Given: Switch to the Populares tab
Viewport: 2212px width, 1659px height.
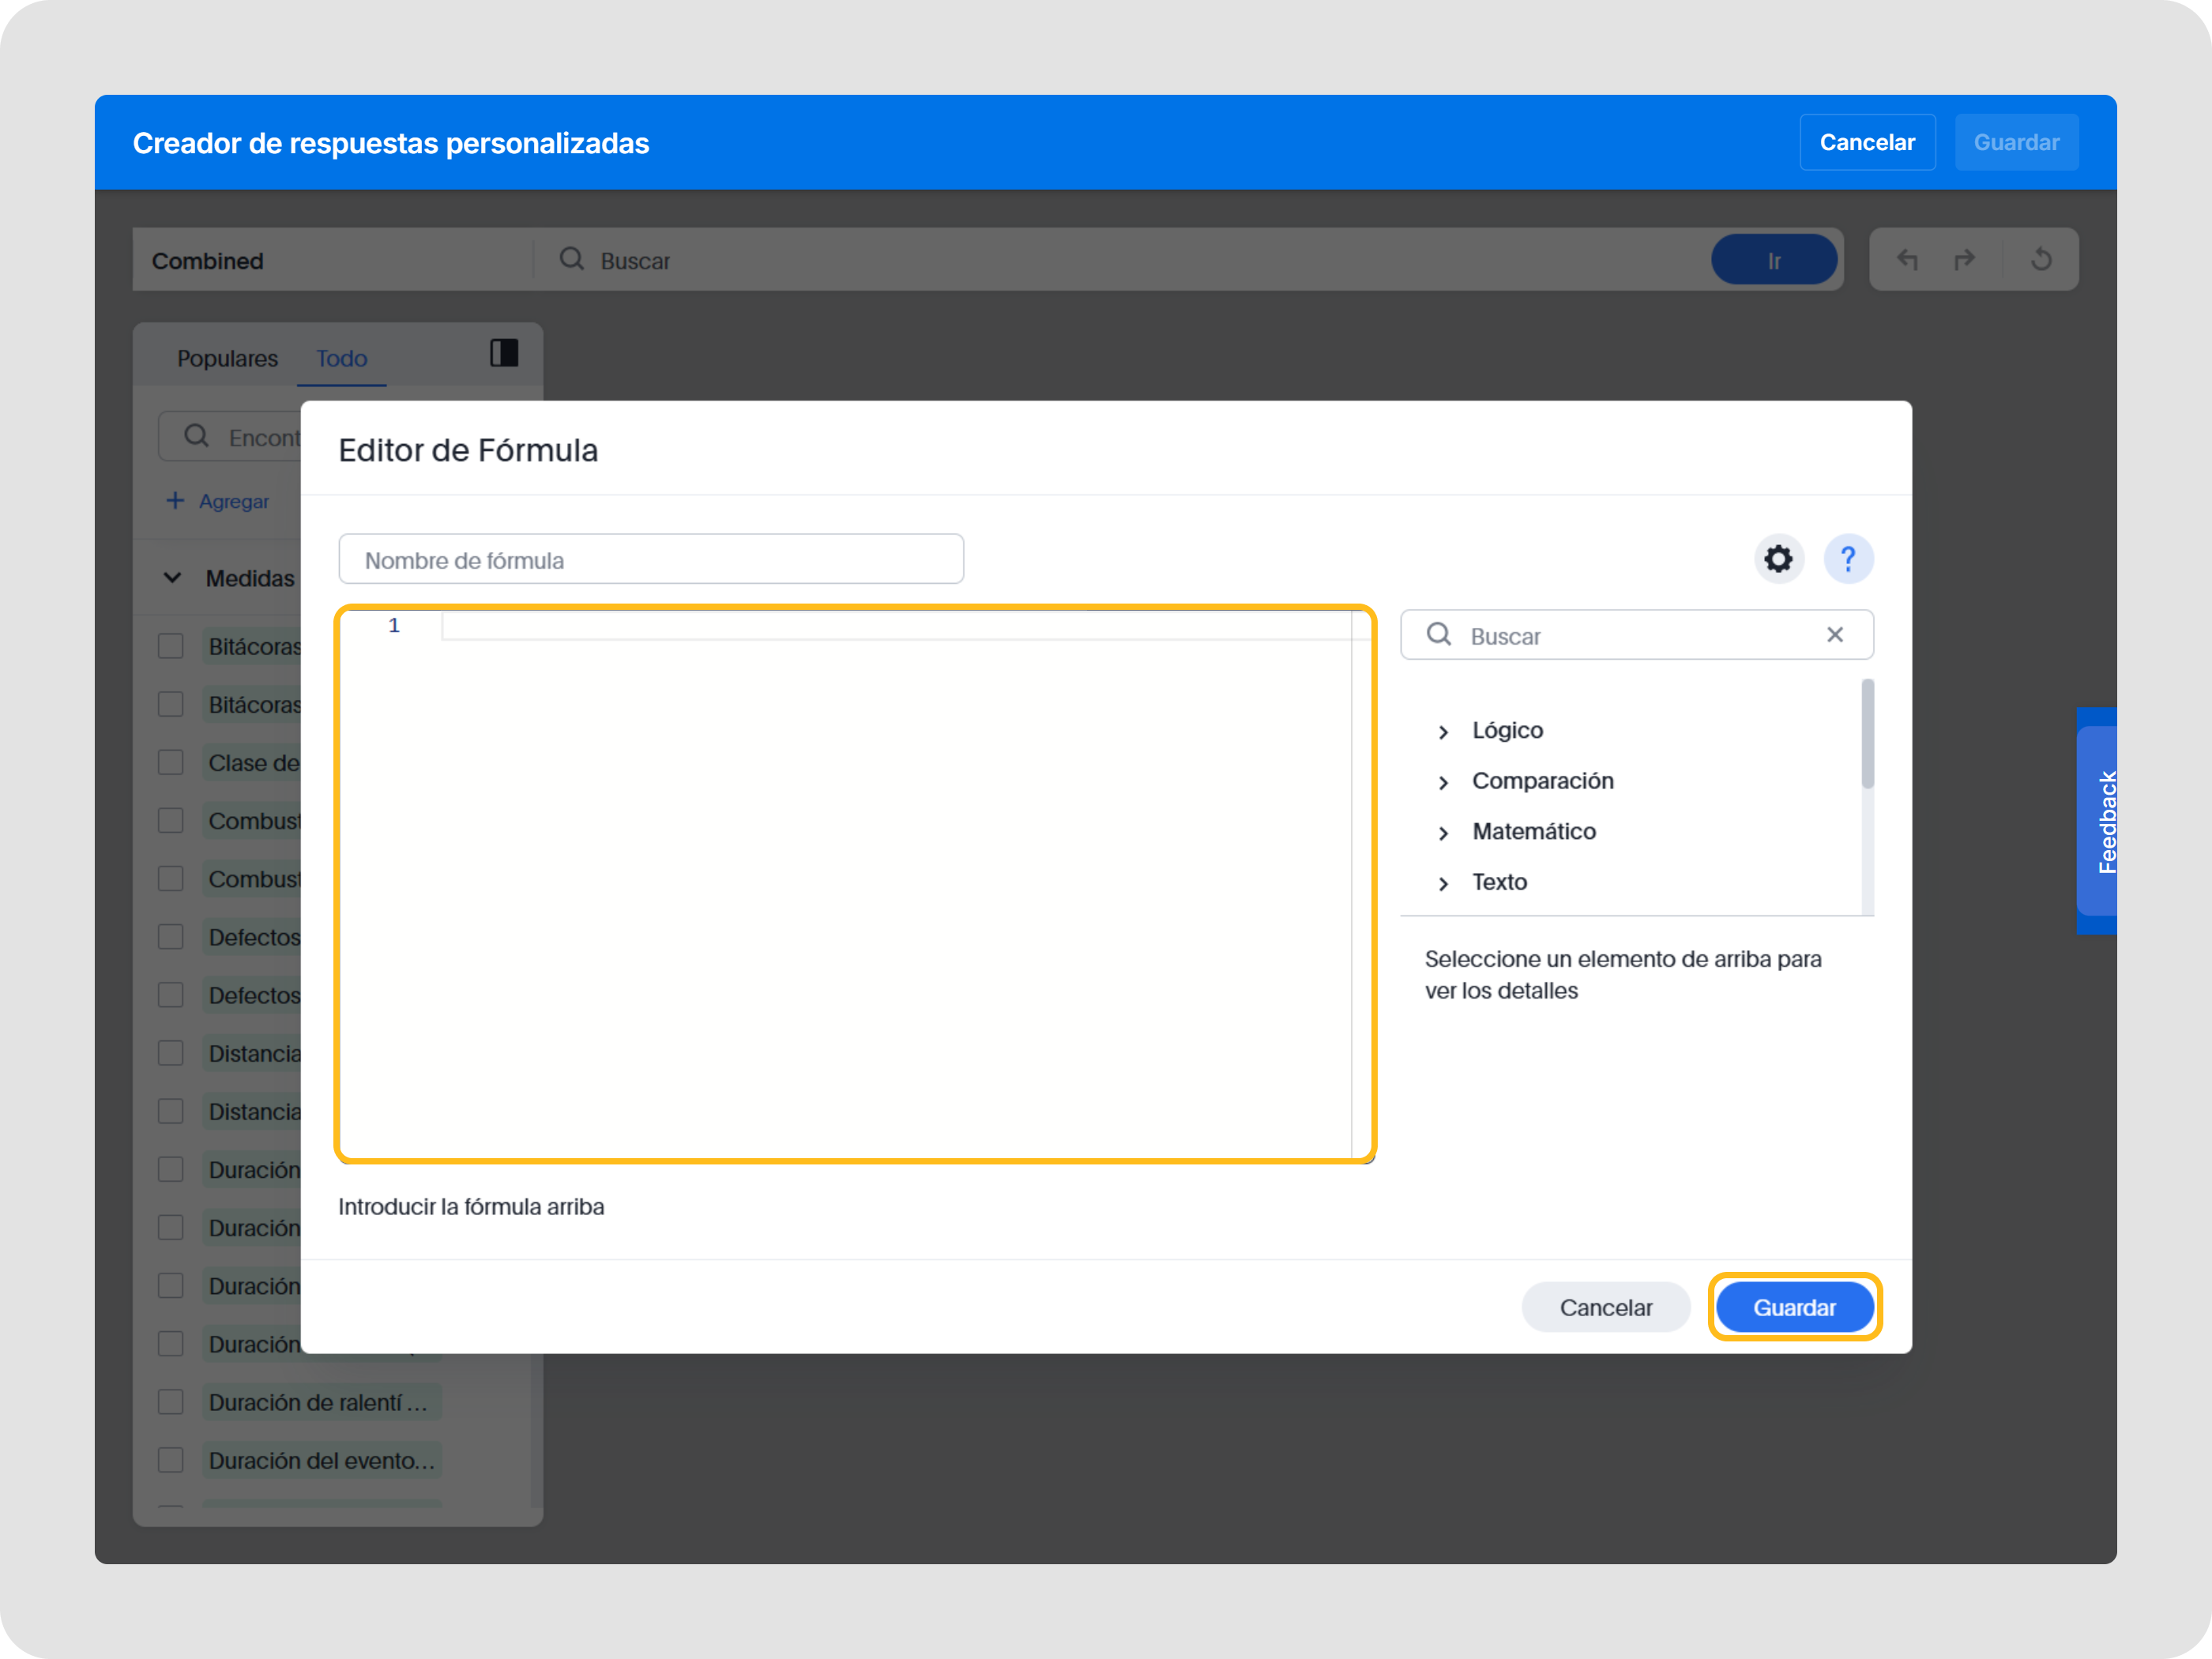Looking at the screenshot, I should [227, 357].
